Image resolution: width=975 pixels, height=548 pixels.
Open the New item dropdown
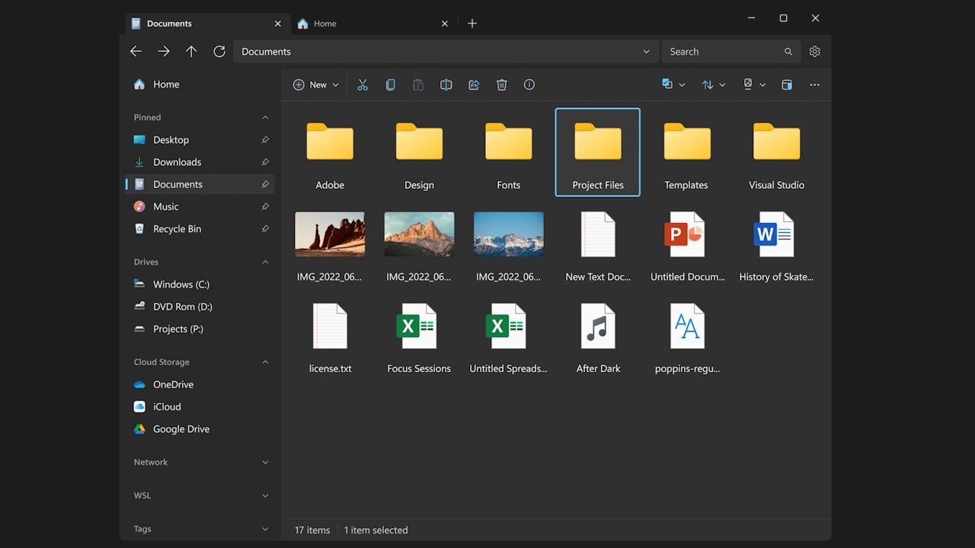pos(316,84)
